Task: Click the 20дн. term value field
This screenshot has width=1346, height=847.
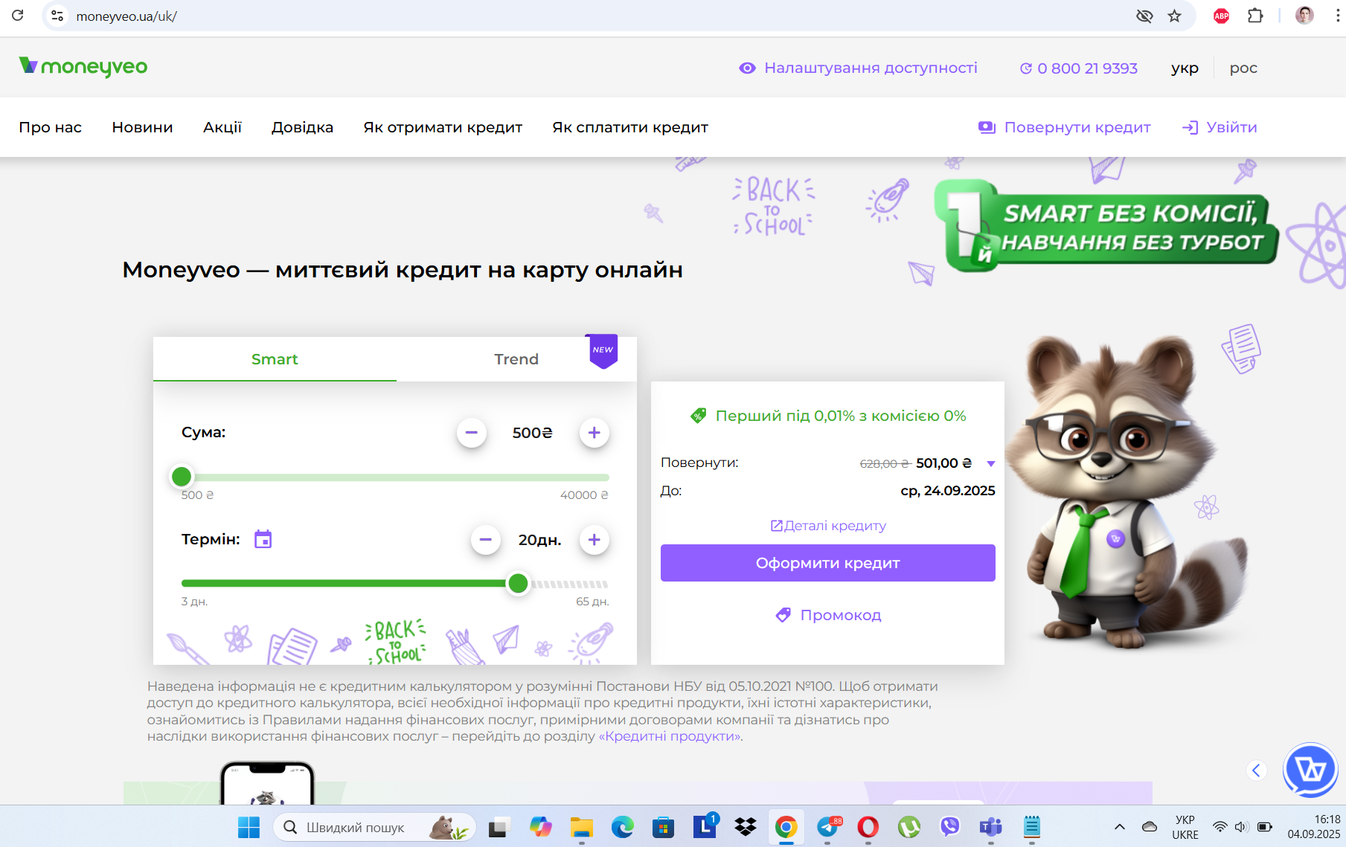Action: coord(540,540)
